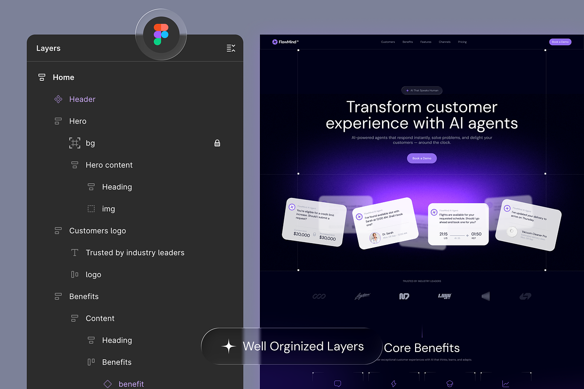Open the Customers nav link
Screen dimensions: 584x389
[388, 42]
